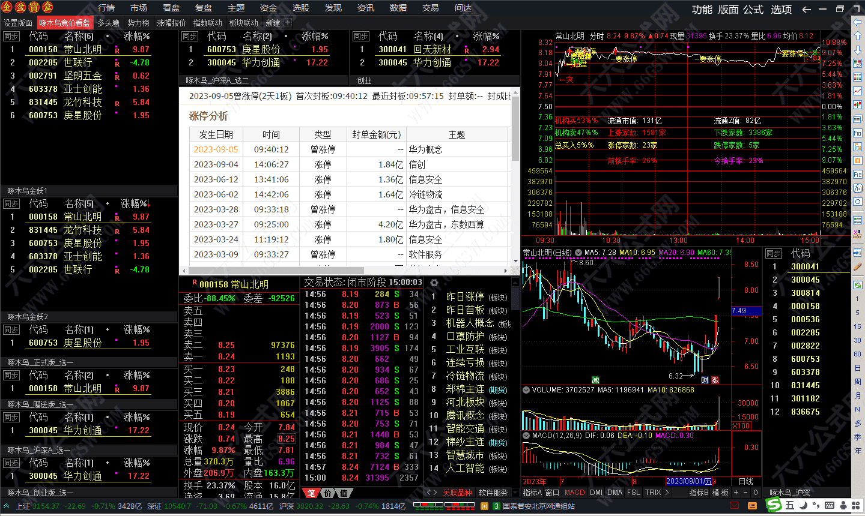Screen dimensions: 865x516
Task: Click the 软件服务 button
Action: (493, 493)
